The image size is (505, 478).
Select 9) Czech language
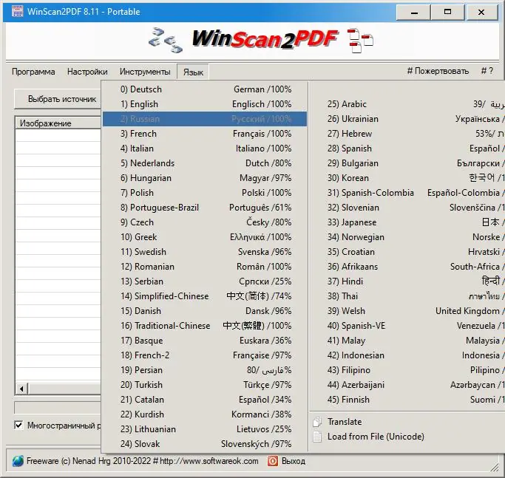[x=205, y=222]
